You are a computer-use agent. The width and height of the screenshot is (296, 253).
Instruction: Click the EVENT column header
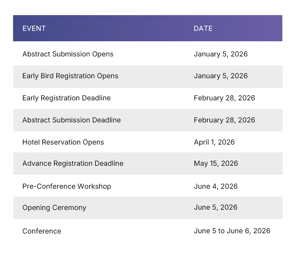pos(34,28)
